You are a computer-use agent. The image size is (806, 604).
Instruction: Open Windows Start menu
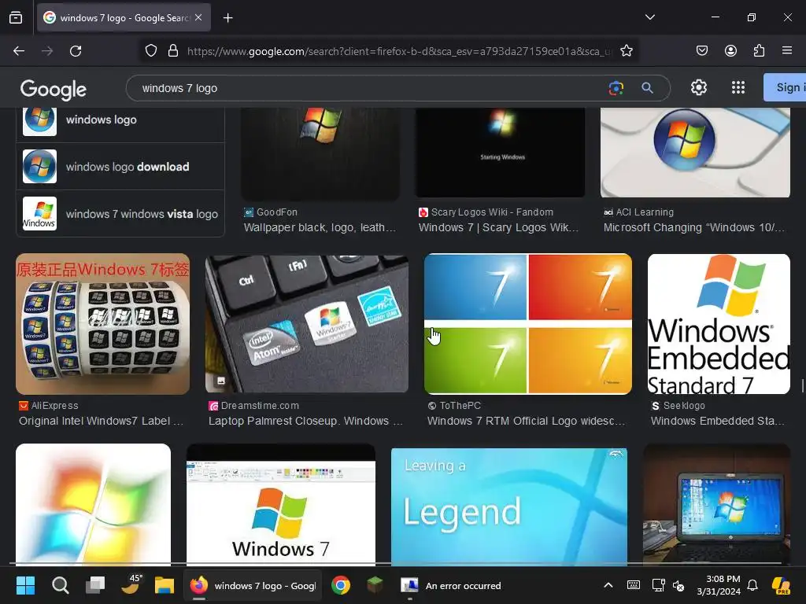(25, 585)
